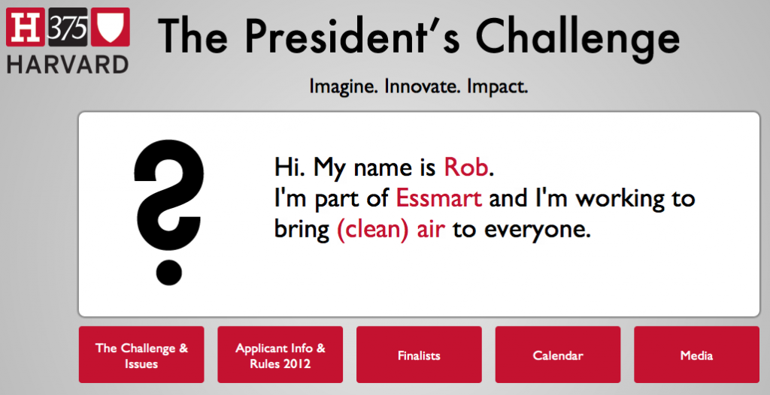Click the Imagine. Innovate. Impact. tagline
The image size is (770, 395).
(x=418, y=87)
